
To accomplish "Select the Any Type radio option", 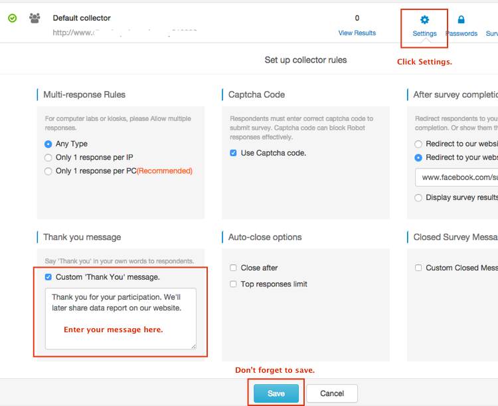I will 48,144.
